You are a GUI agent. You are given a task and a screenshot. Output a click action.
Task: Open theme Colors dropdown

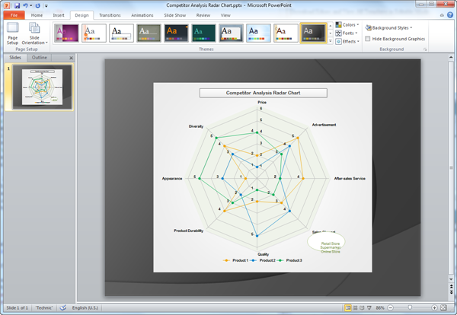click(347, 25)
